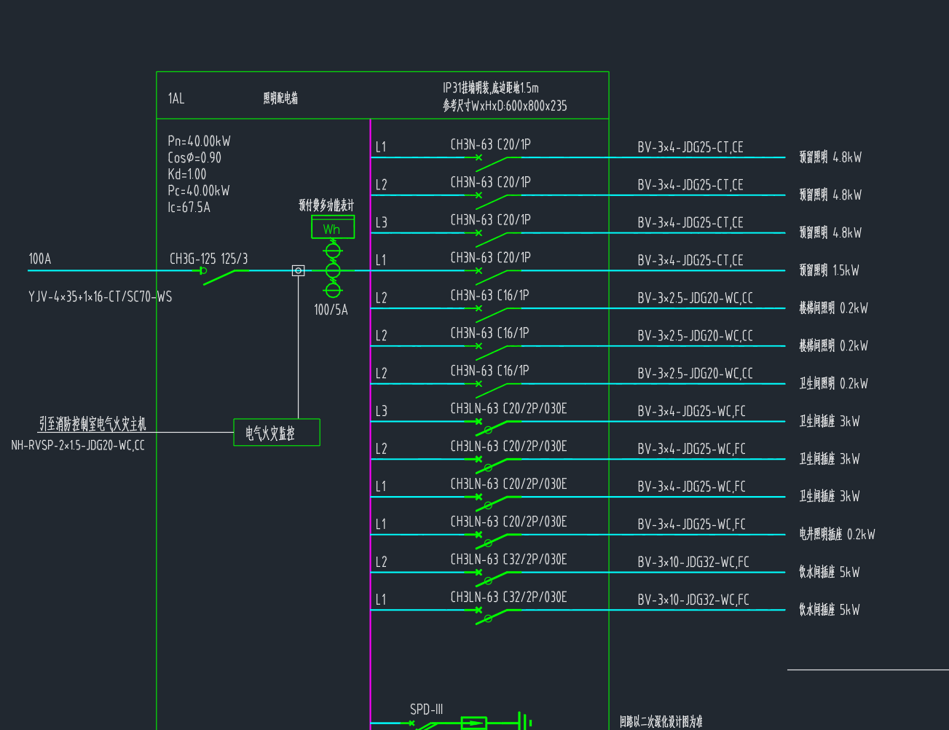The width and height of the screenshot is (949, 730).
Task: Click the 100/5A transformer ratio text
Action: click(x=331, y=310)
